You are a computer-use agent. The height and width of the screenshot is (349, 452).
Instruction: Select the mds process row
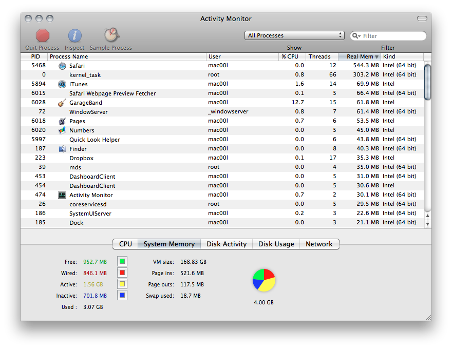[222, 167]
